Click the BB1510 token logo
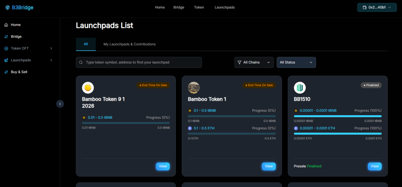 [x=300, y=88]
